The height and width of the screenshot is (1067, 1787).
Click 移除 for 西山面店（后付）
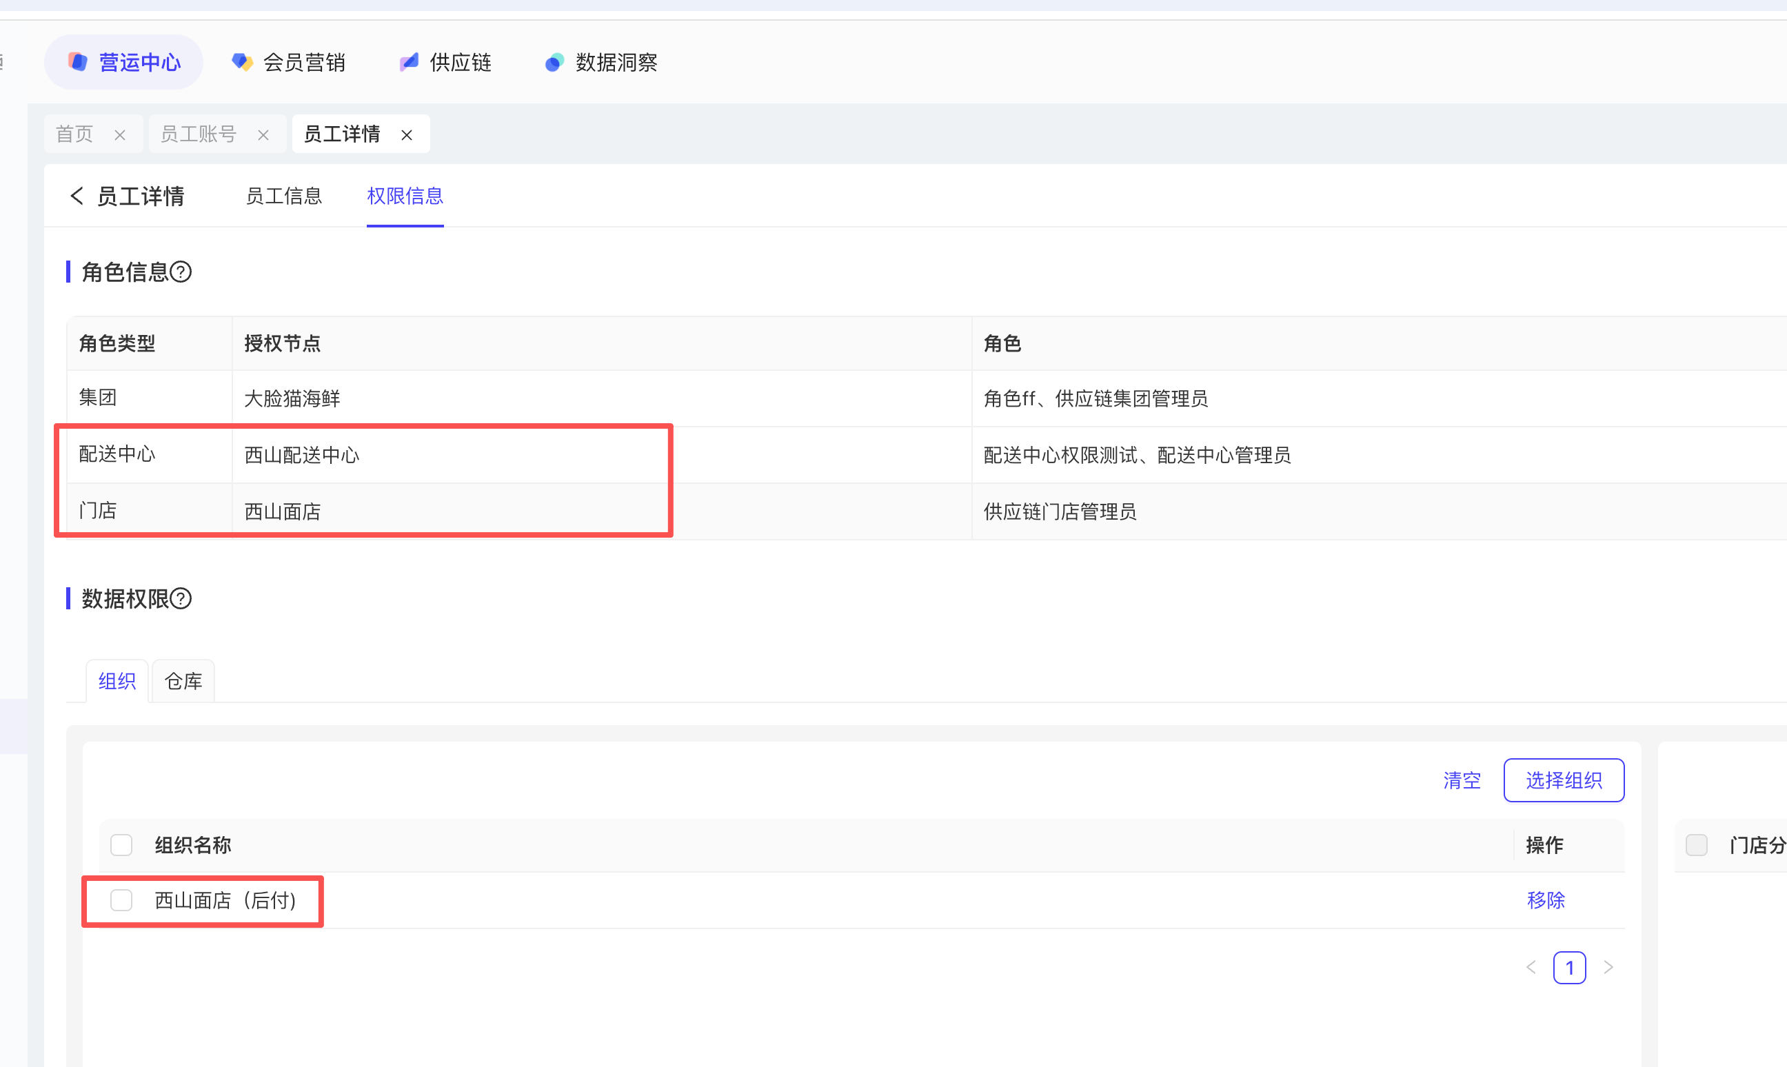(x=1546, y=900)
